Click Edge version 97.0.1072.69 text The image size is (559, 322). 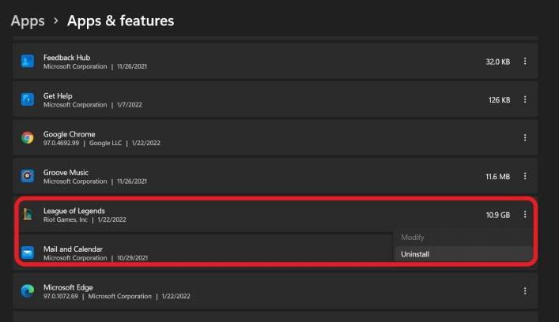click(61, 296)
